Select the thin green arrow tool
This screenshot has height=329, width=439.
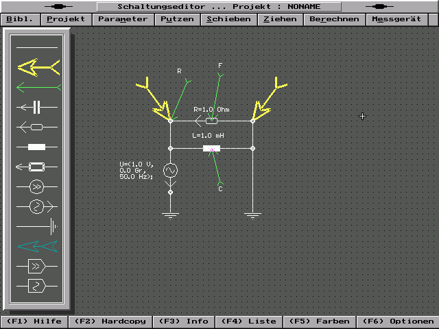click(37, 87)
